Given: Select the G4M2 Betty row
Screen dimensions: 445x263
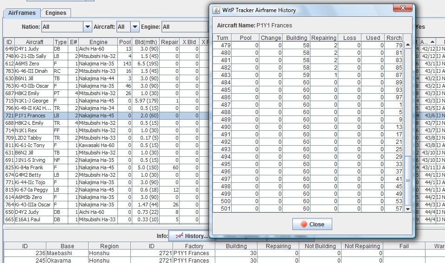Looking at the screenshot, I should [x=106, y=175].
